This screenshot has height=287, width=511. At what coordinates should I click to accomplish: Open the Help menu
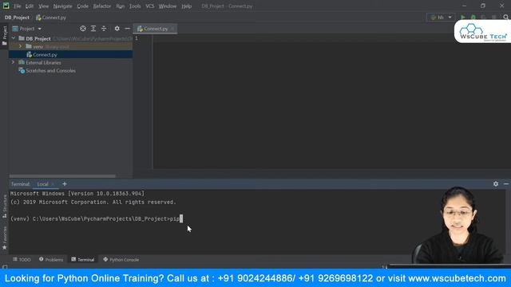[x=186, y=6]
